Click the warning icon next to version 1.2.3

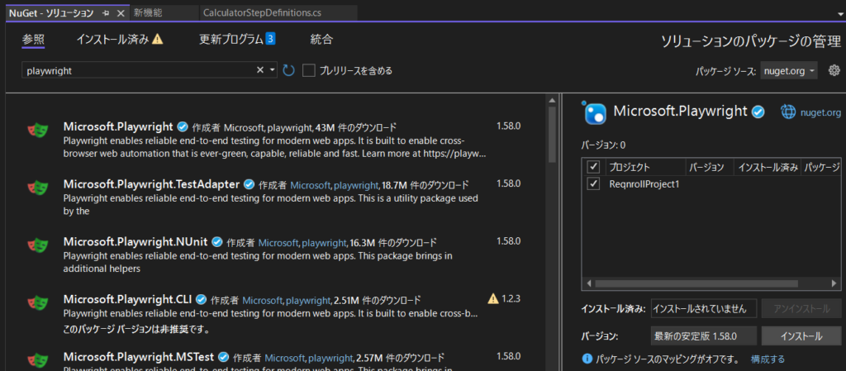pyautogui.click(x=493, y=298)
